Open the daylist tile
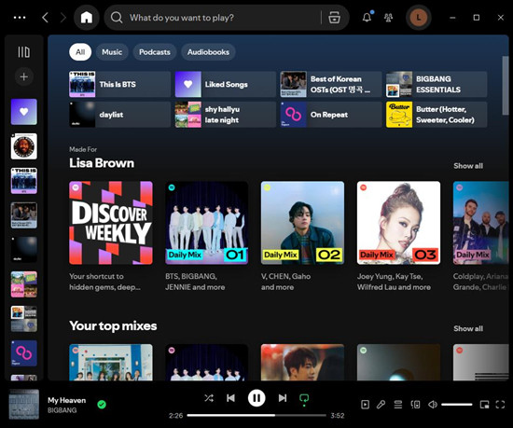513x428 pixels. click(x=119, y=115)
